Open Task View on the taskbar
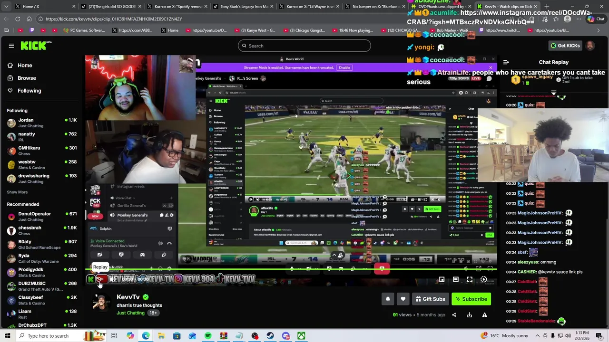609x342 pixels. pyautogui.click(x=114, y=336)
